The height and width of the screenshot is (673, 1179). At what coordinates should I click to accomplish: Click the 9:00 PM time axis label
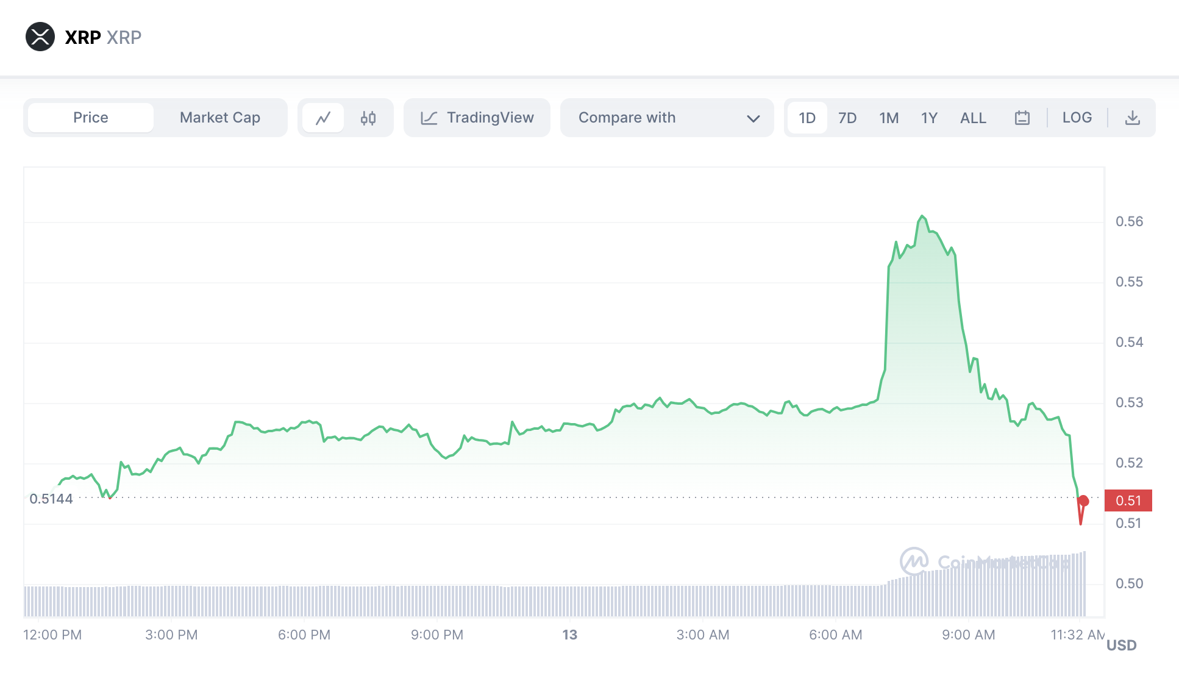437,635
